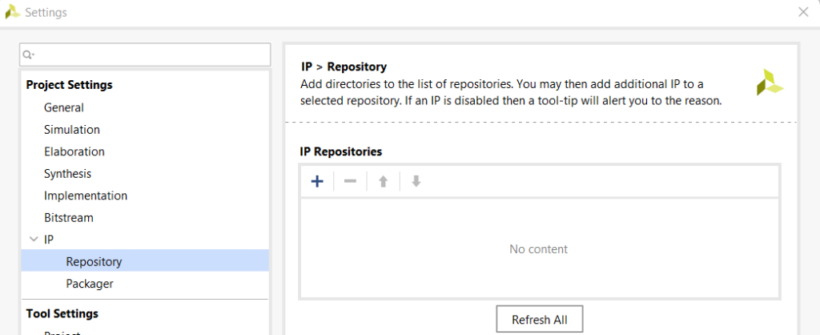Click inside the settings search field
820x335 pixels.
pos(151,54)
